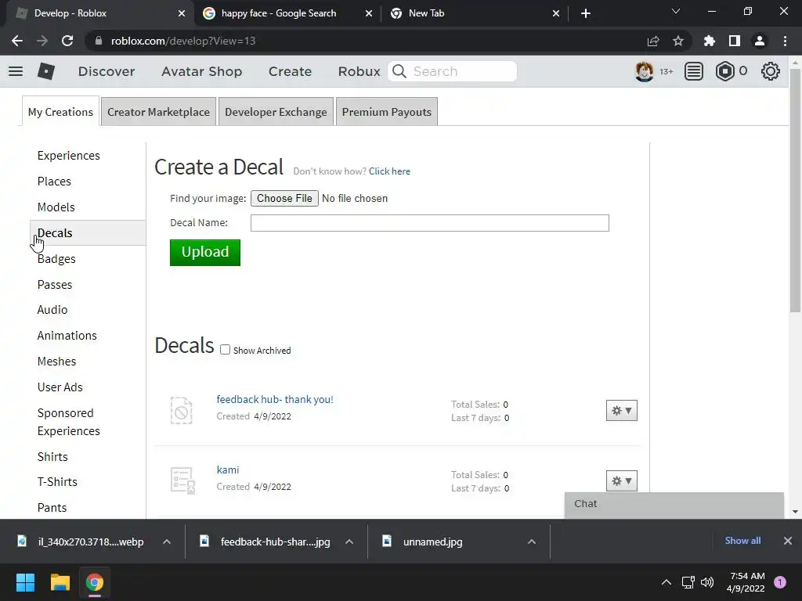Click the share page icon in address bar
Viewport: 802px width, 601px height.
click(653, 41)
